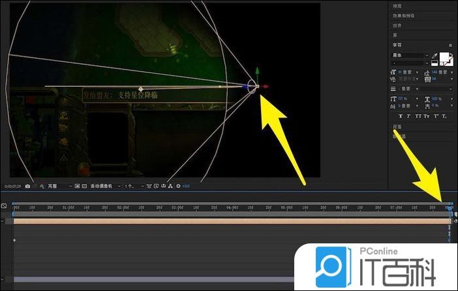
Task: Click the 01:00f mark on time ruler
Action: (68, 207)
